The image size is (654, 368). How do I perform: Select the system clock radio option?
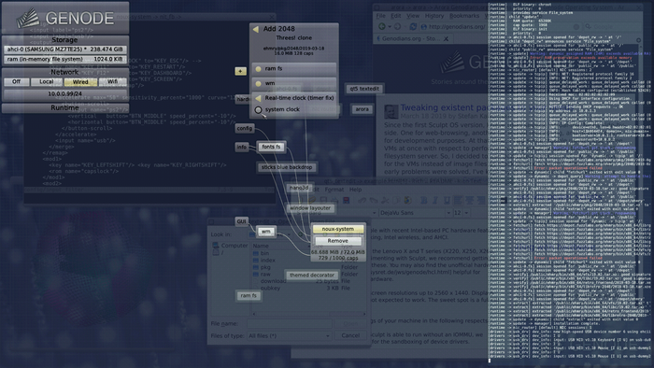(x=258, y=109)
